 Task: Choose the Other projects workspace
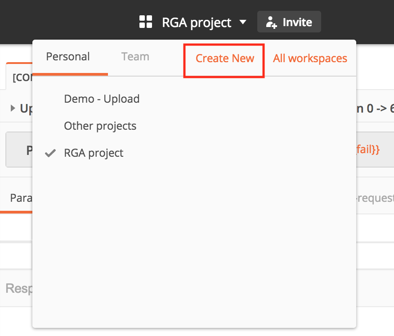[x=100, y=126]
